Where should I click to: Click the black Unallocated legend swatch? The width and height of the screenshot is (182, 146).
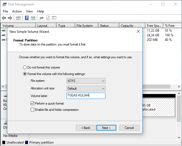pos(4,142)
